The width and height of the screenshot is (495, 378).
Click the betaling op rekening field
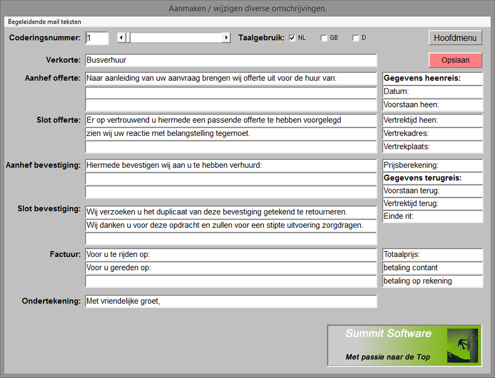click(x=433, y=281)
